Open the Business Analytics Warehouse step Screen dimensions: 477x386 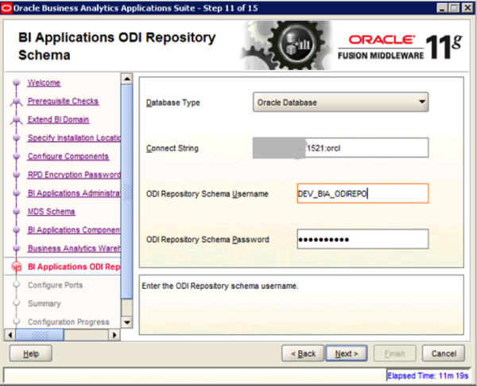click(x=73, y=248)
